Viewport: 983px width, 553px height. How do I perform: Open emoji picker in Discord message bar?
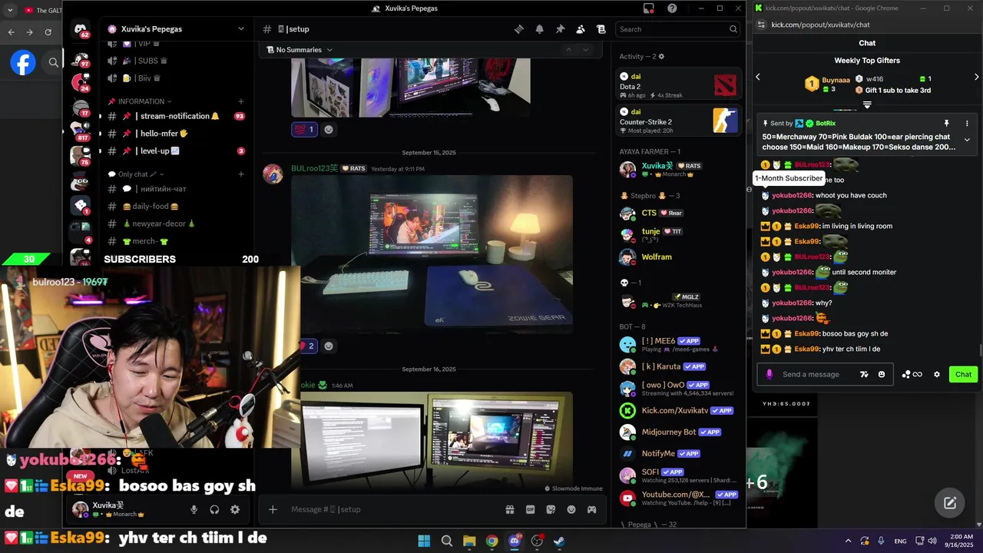pos(571,509)
